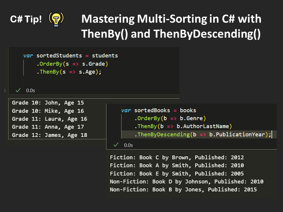This screenshot has width=283, height=212.
Task: Select output row 'Grade 10: Mike, Age 16'
Action: (x=48, y=111)
